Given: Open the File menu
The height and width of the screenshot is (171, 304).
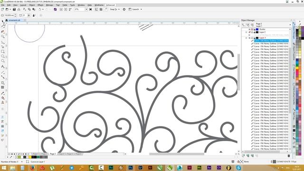Looking at the screenshot, I should click(3, 5).
